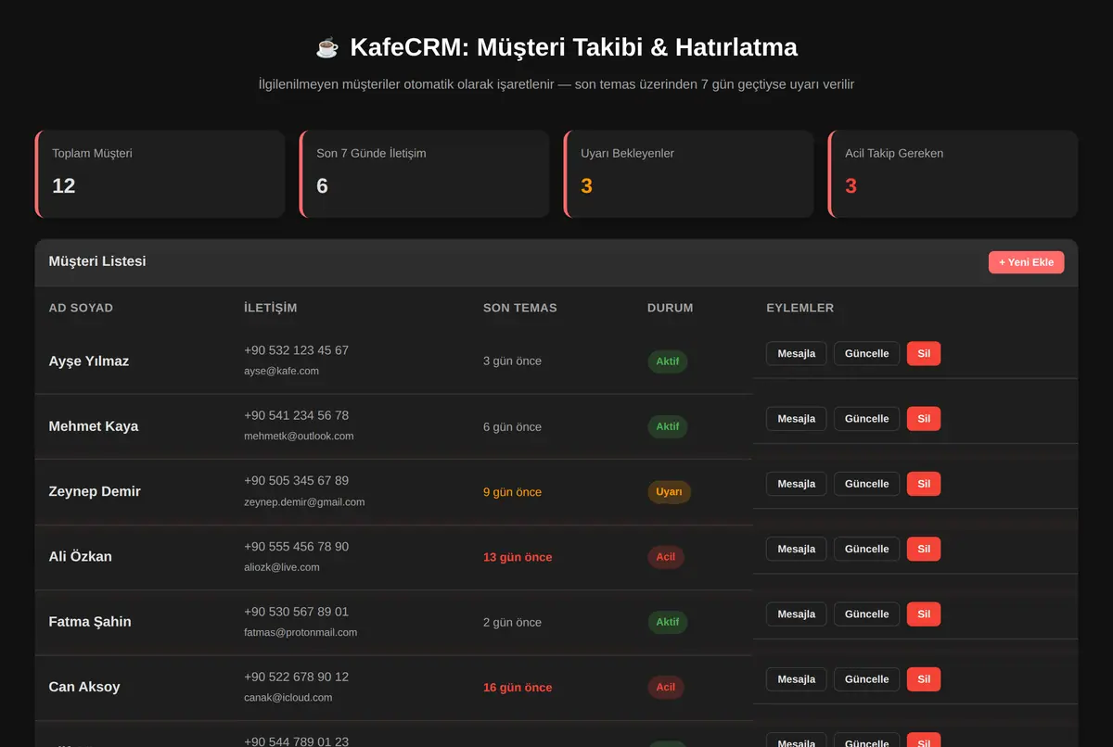Message Ayşe Yılmaz with Mesajla
Screen dimensions: 1113x747
[x=796, y=353]
